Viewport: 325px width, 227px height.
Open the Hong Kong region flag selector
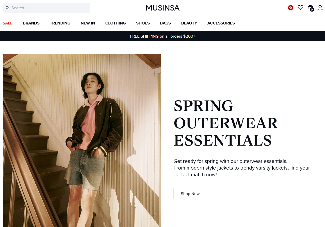[x=291, y=8]
